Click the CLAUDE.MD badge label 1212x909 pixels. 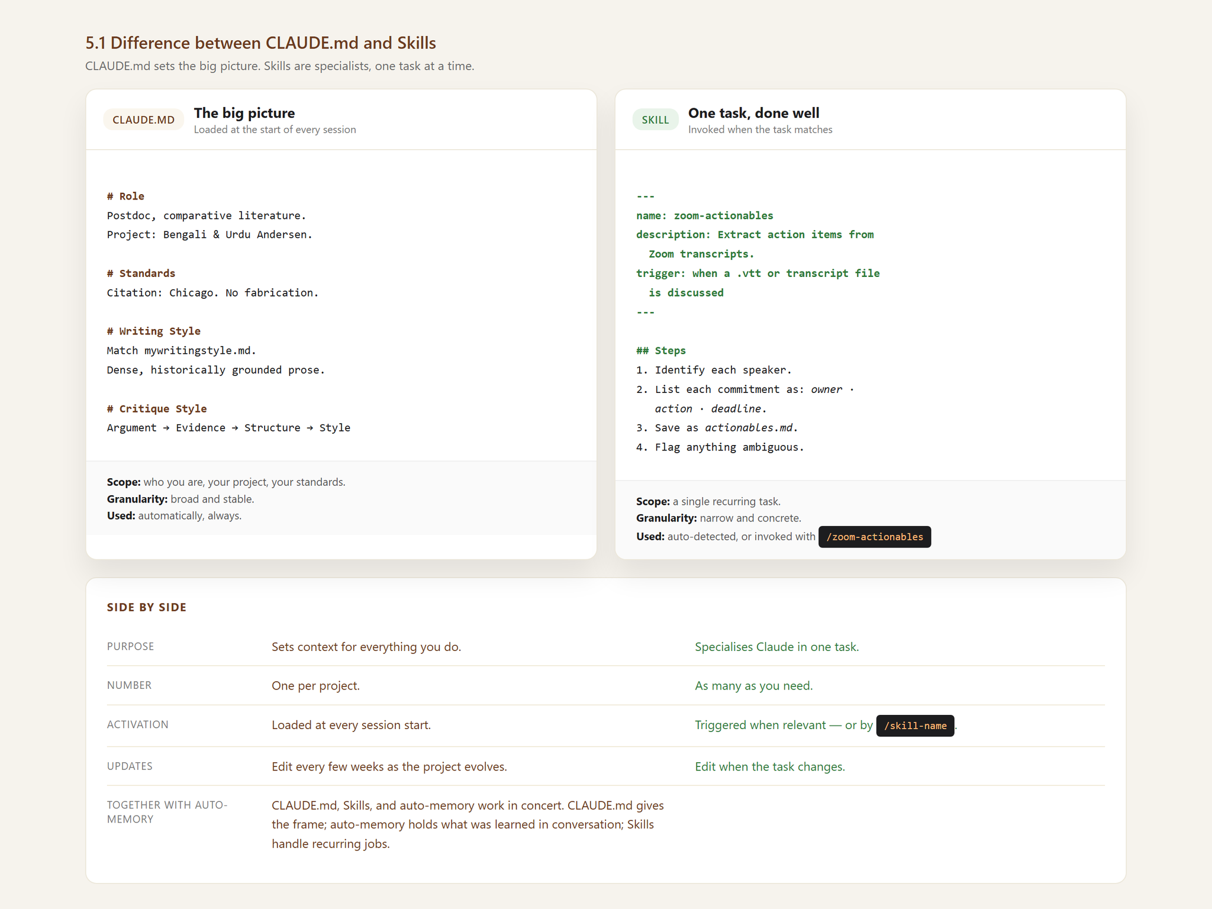pos(143,120)
